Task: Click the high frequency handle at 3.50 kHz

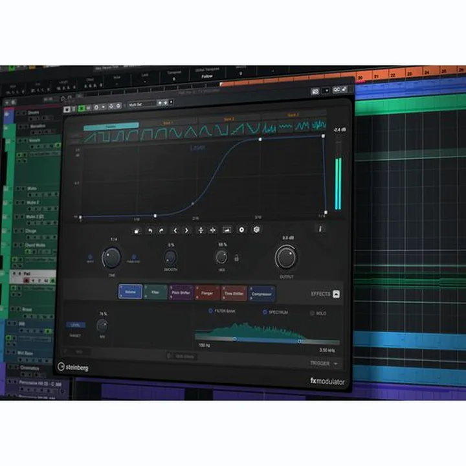Action: 300,342
